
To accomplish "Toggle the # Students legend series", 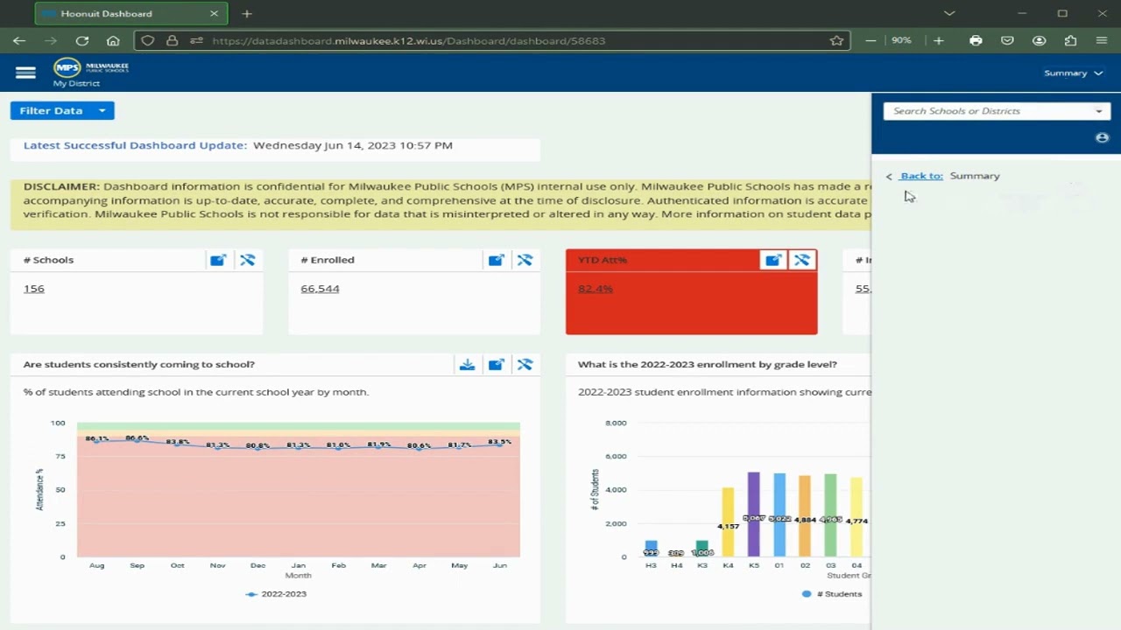I will [x=832, y=594].
